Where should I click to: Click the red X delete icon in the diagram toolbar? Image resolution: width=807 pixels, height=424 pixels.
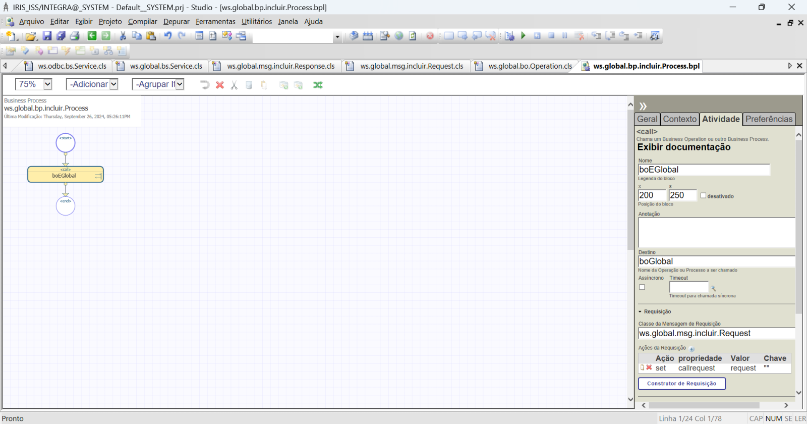click(x=220, y=85)
